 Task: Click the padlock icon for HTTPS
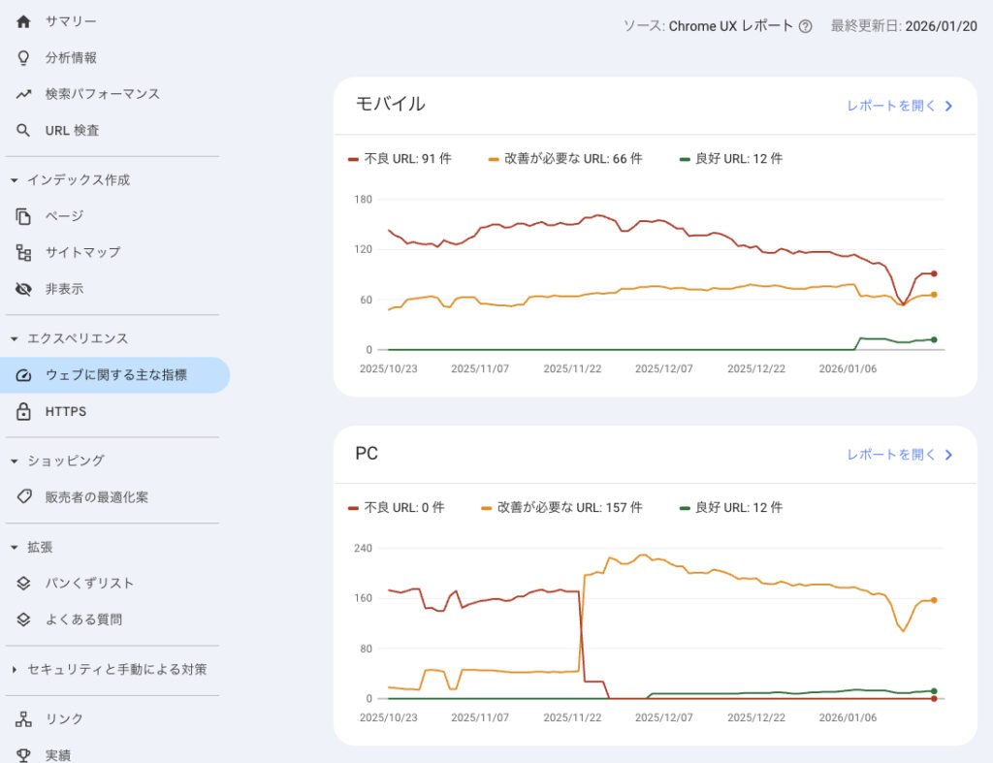(x=24, y=412)
